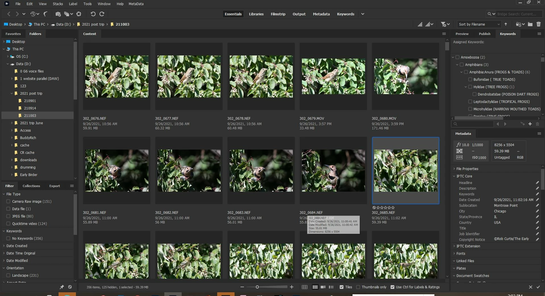
Task: Click the keyword search field
Action: click(x=473, y=124)
